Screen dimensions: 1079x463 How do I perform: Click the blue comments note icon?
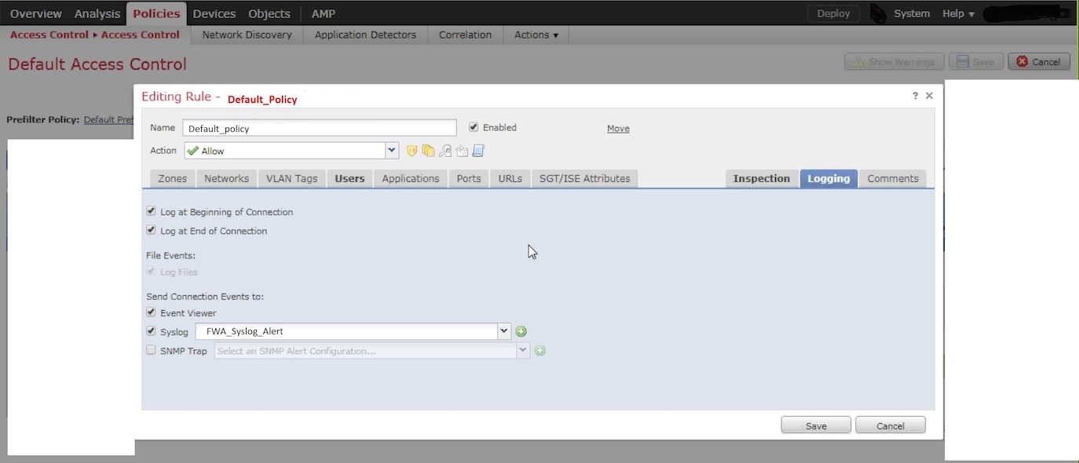tap(478, 151)
